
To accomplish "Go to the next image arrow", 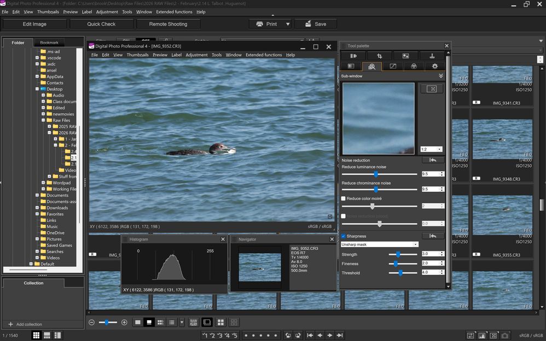I will click(330, 336).
